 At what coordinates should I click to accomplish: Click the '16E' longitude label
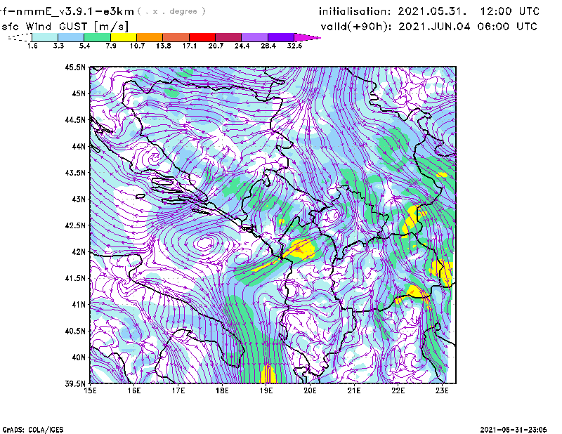pos(134,390)
